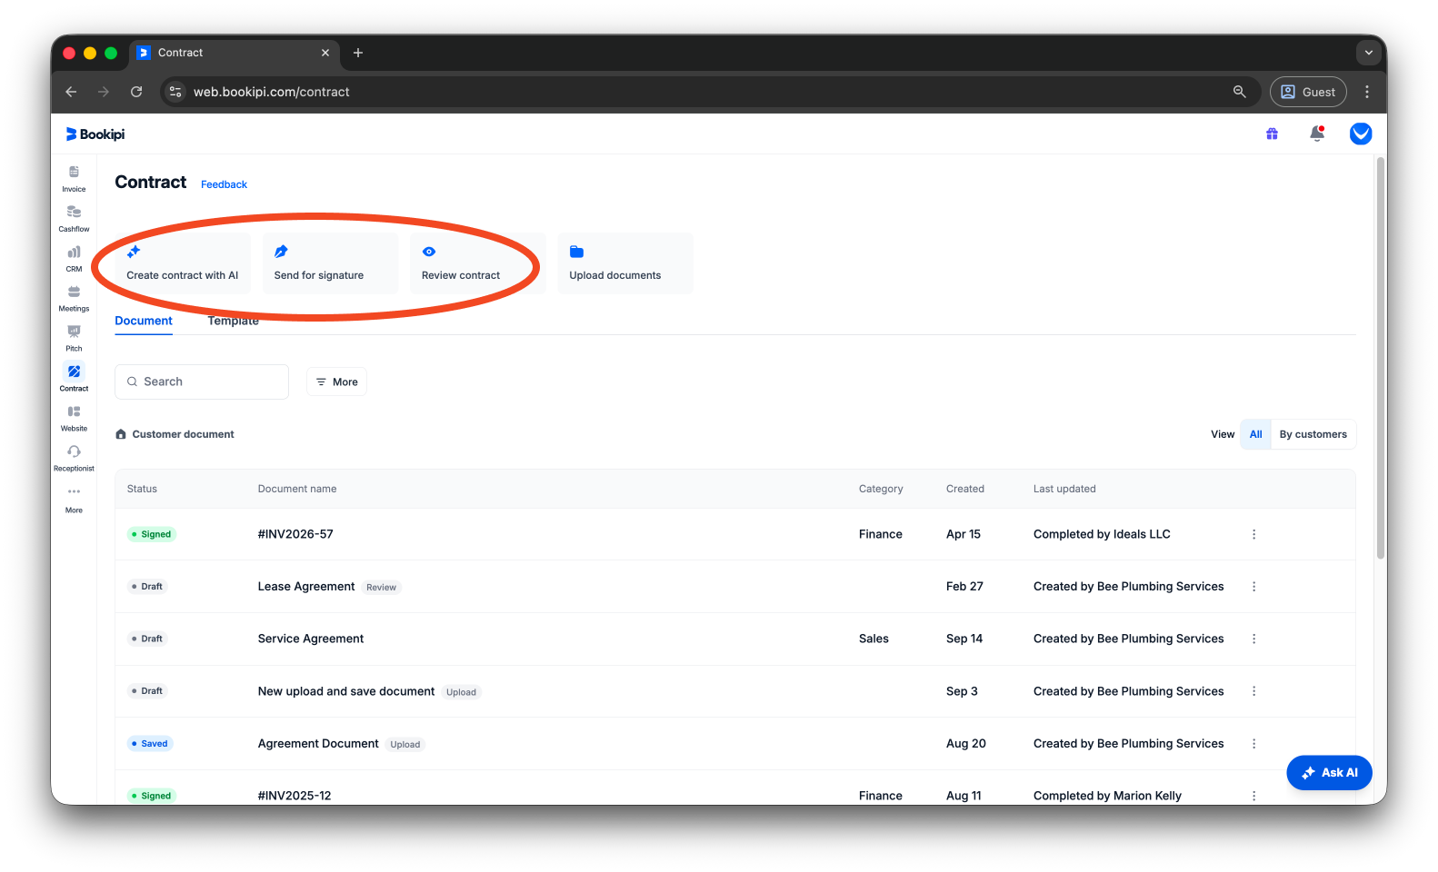Open the Lease Agreement document
Screen dimensions: 1438x872
click(306, 587)
